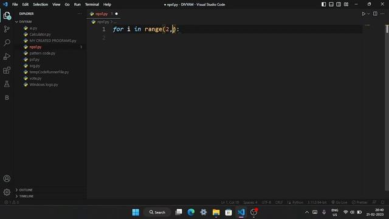Open the File menu
Image resolution: width=389 pixels, height=219 pixels.
point(15,4)
